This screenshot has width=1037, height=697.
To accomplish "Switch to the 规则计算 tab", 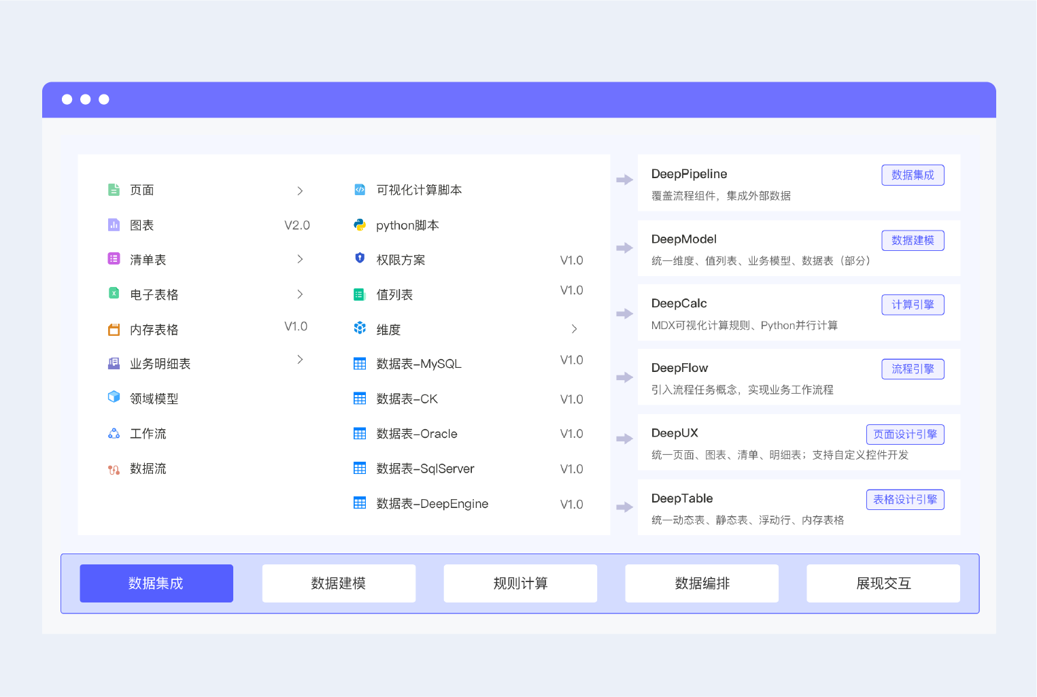I will click(x=520, y=583).
